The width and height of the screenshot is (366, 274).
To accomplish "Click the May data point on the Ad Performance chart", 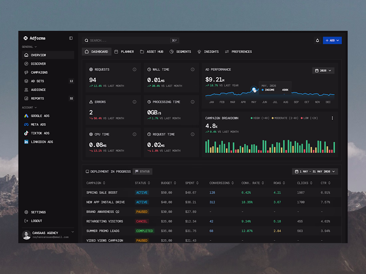I will [254, 89].
